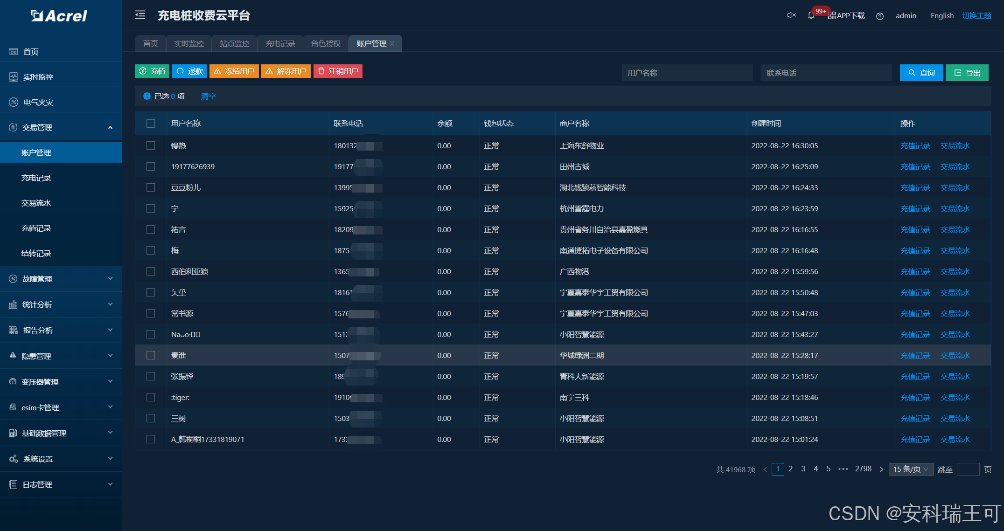Close the 账户管理 tab with X
The height and width of the screenshot is (531, 1004).
(x=392, y=44)
